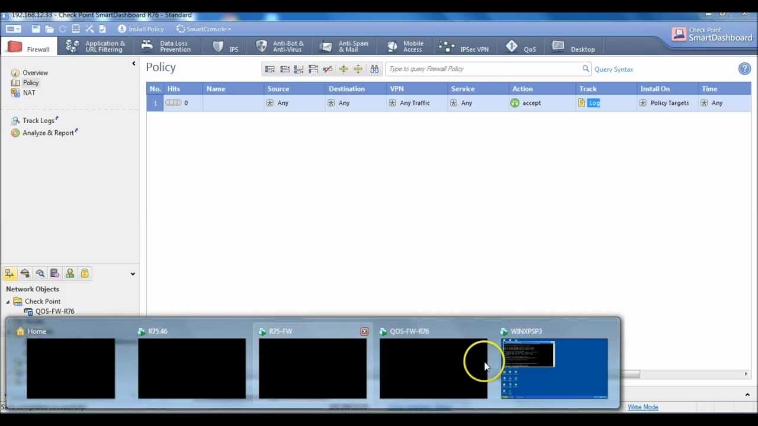This screenshot has height=426, width=758.
Task: Open the QoS tab
Action: pos(522,47)
